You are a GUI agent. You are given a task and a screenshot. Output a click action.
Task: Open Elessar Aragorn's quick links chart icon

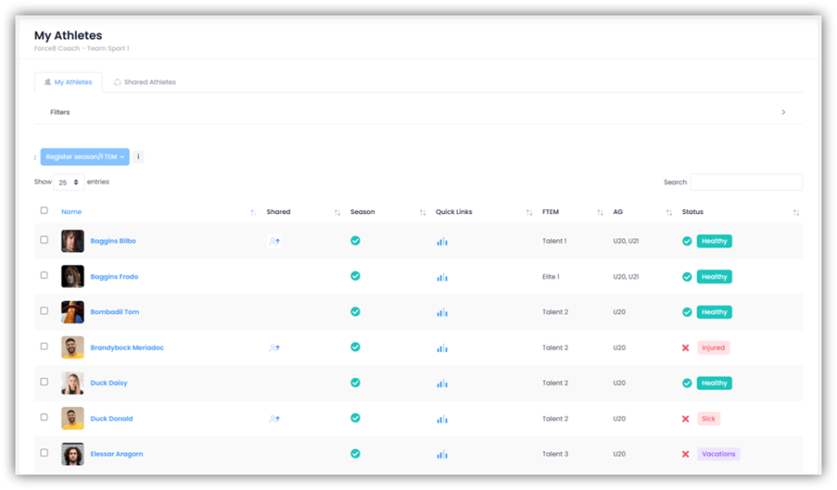(x=442, y=454)
